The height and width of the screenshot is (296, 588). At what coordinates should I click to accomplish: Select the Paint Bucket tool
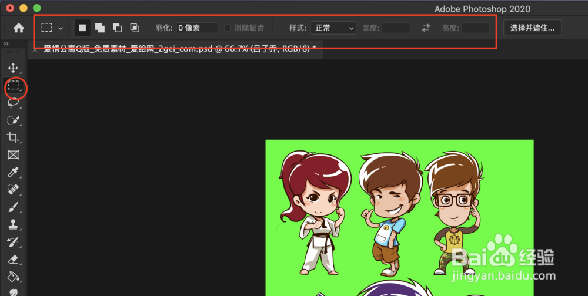[13, 277]
